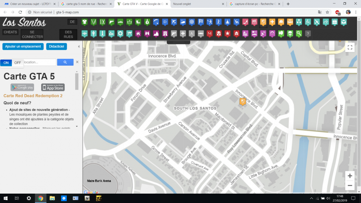Click the police shield marker on map
The width and height of the screenshot is (361, 203).
(243, 102)
